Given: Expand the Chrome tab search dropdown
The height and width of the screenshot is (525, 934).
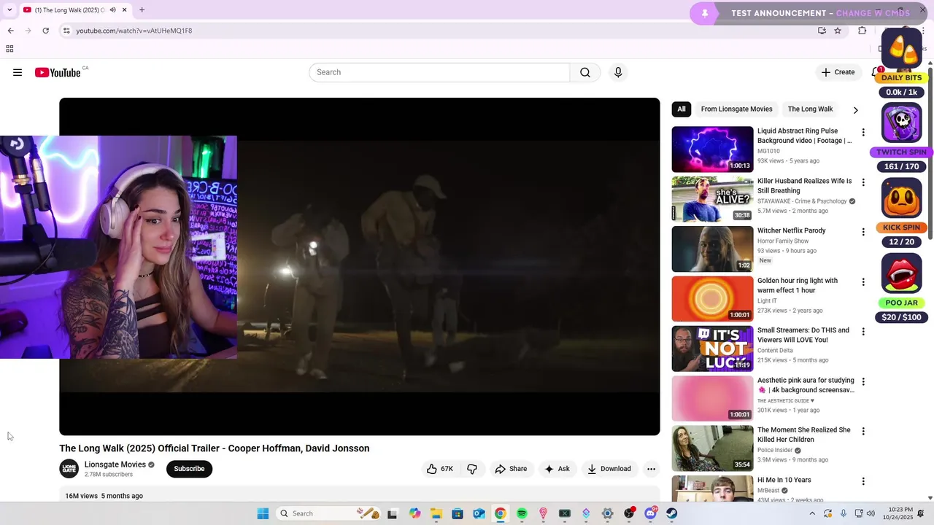Looking at the screenshot, I should click(9, 9).
